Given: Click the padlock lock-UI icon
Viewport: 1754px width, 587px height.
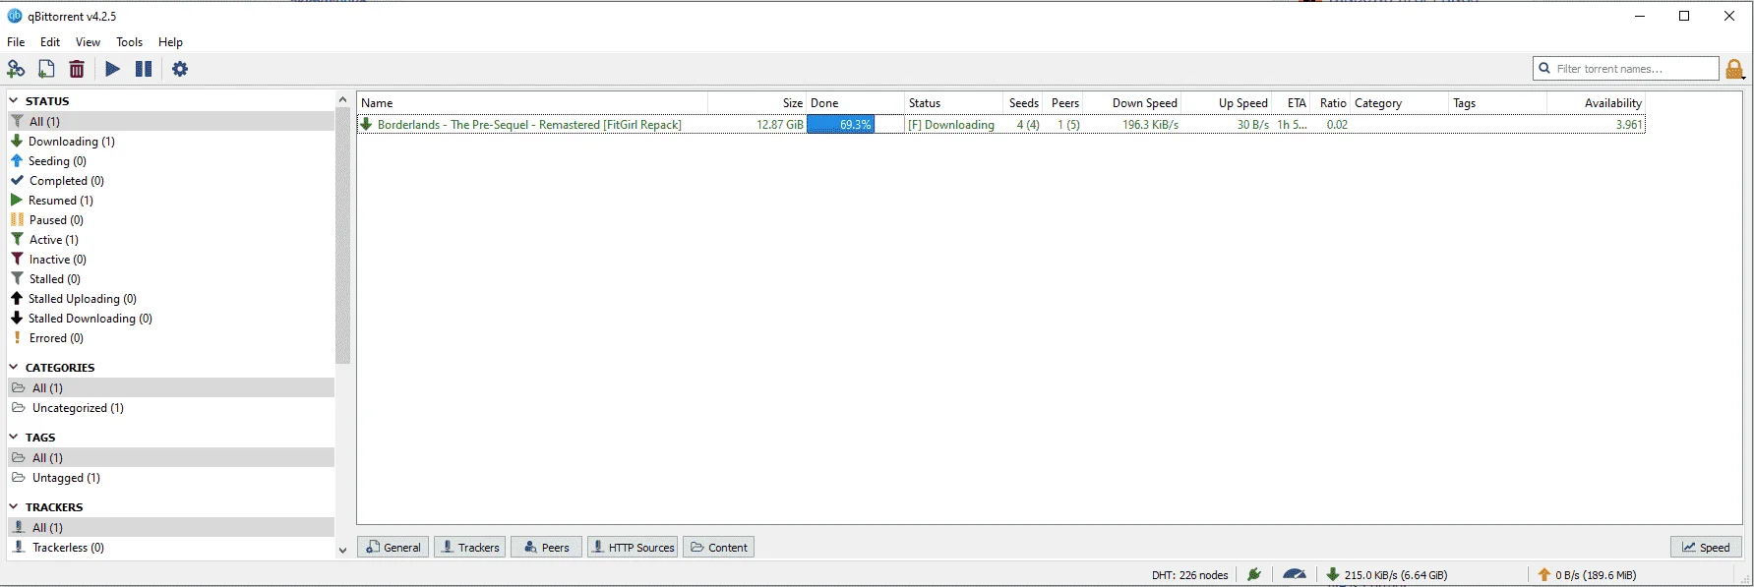Looking at the screenshot, I should click(1735, 69).
